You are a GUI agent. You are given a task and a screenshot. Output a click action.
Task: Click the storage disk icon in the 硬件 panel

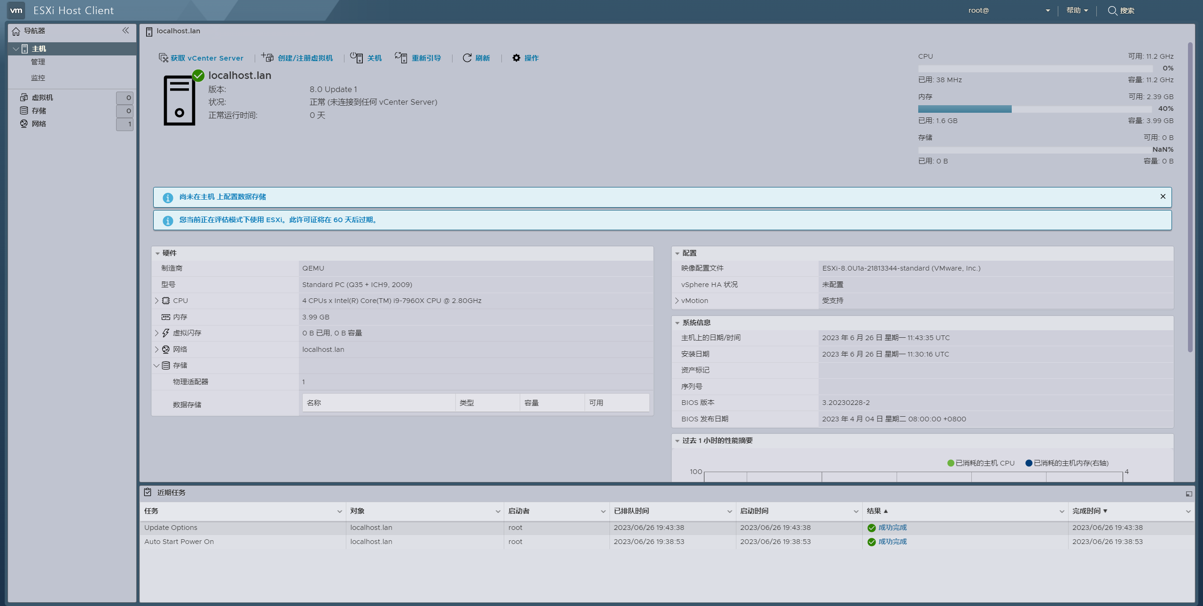click(166, 365)
